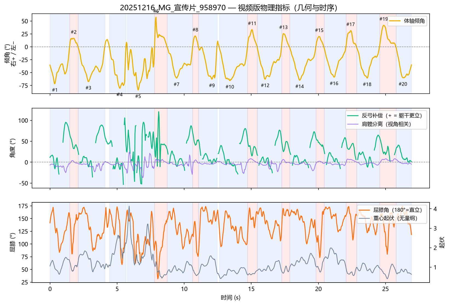449x305 pixels.
Task: Click the 倾角 (°) 右+ / 左− axis label
Action: (x=10, y=54)
